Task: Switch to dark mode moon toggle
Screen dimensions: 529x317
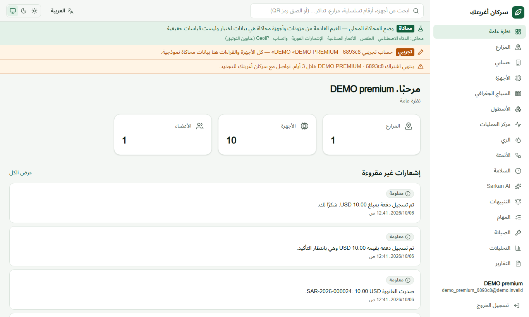Action: point(24,11)
